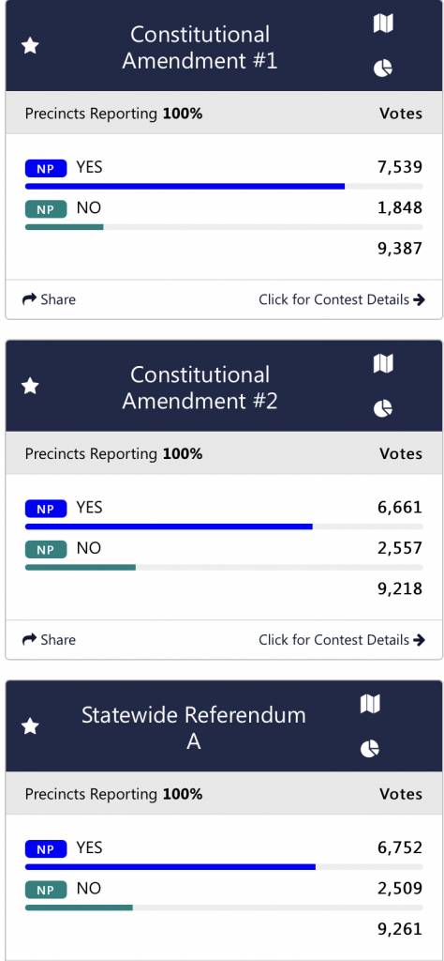This screenshot has width=444, height=961.
Task: Share Constitutional Amendment #2 results
Action: 49,640
